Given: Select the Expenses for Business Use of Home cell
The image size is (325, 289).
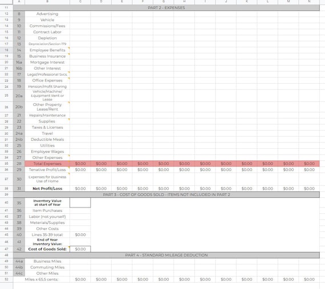Looking at the screenshot, I should pos(47,179).
